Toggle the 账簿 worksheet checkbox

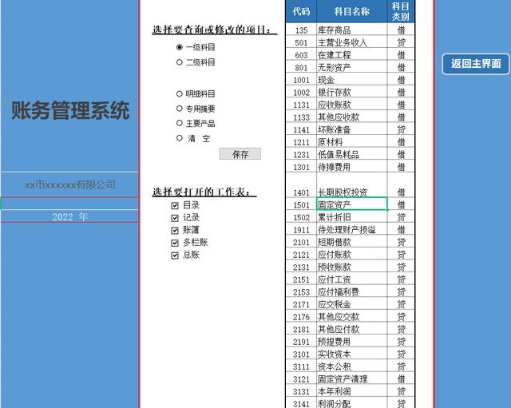coord(175,231)
